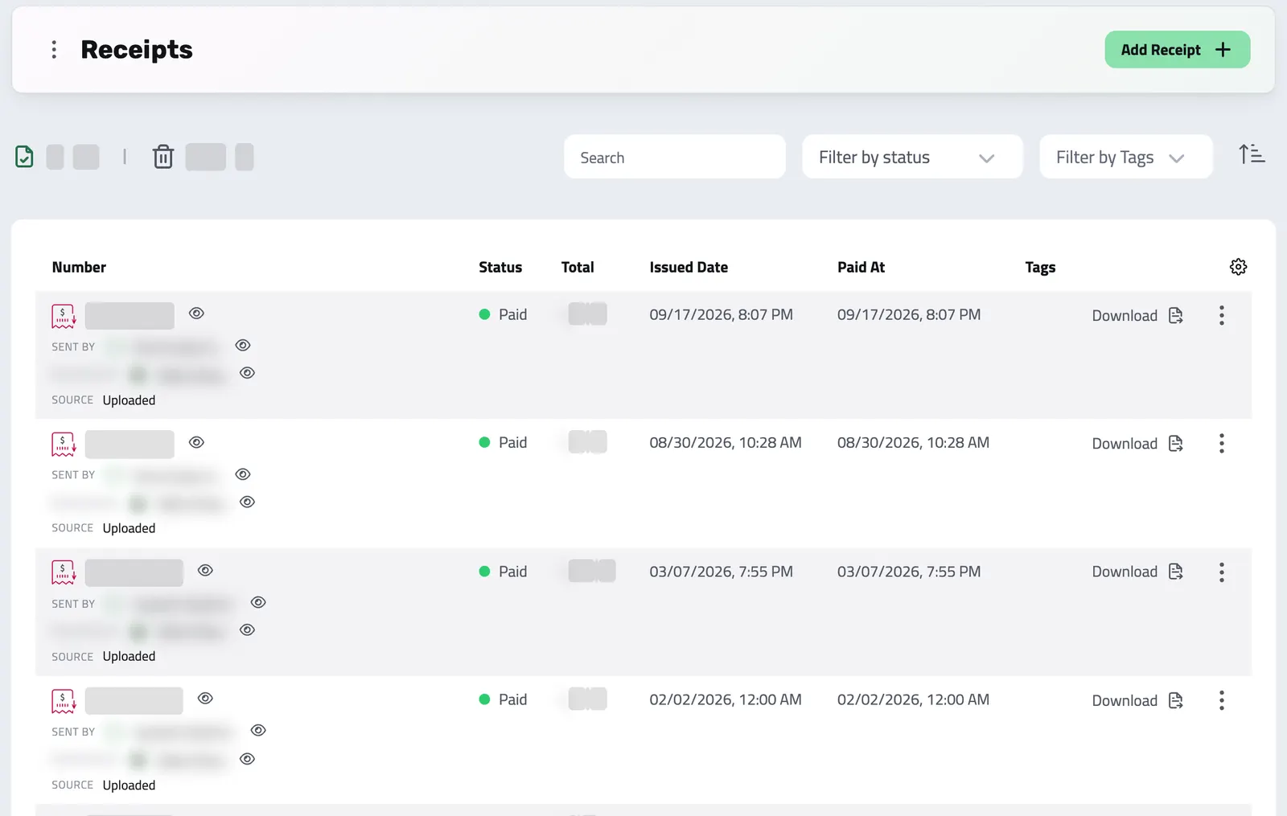This screenshot has height=816, width=1287.
Task: Reveal receipt number in 02/02/2026 row
Action: (205, 699)
